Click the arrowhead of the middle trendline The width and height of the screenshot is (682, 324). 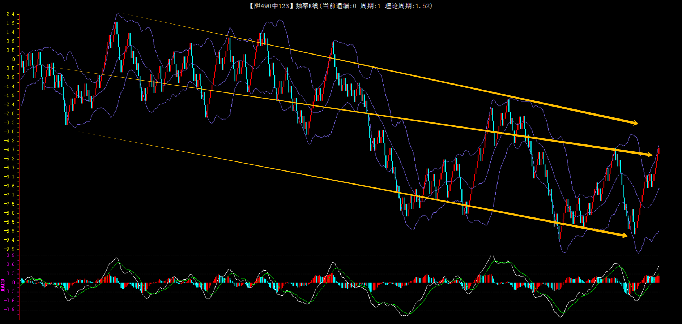(x=649, y=155)
